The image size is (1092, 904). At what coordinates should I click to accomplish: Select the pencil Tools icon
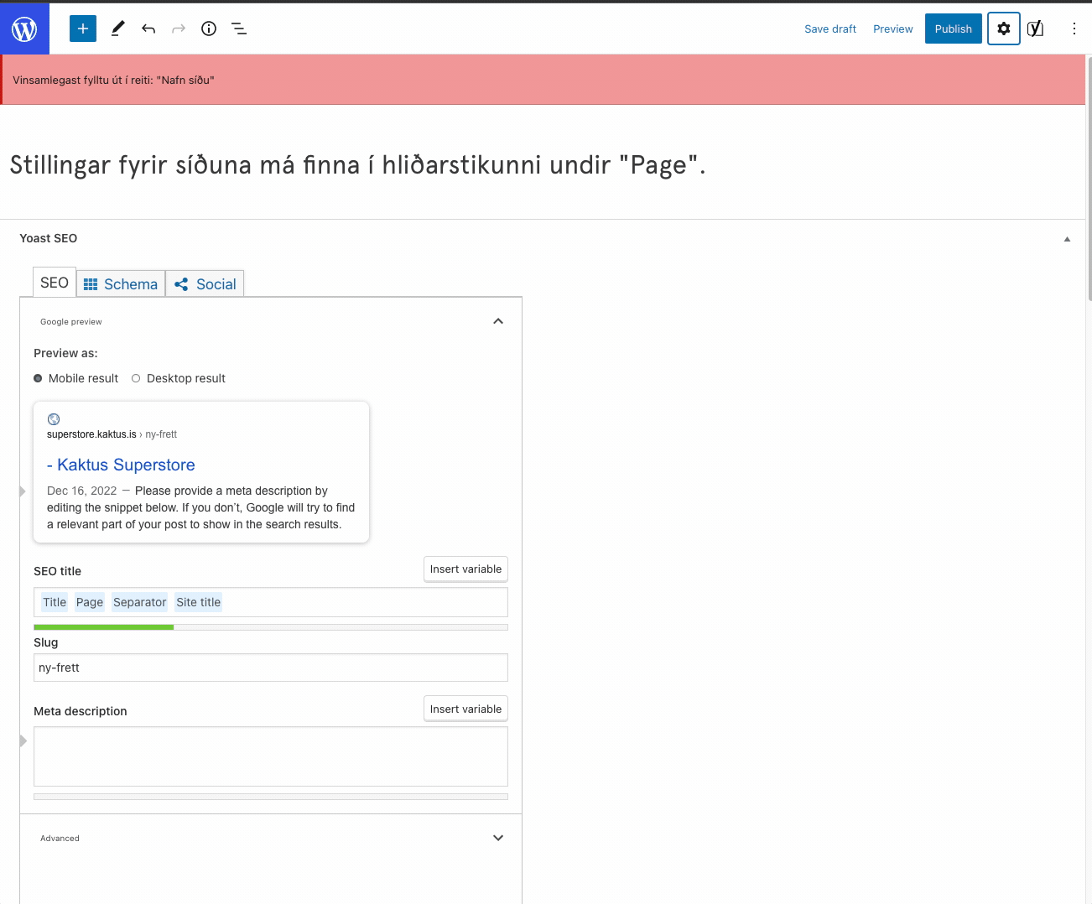pos(117,29)
